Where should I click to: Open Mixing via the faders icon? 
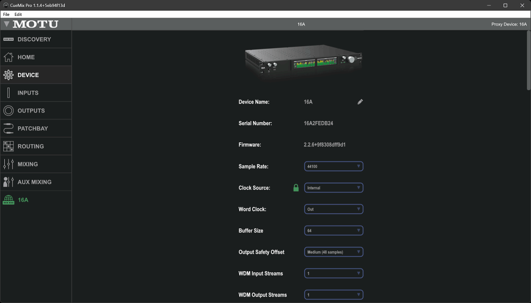click(8, 164)
